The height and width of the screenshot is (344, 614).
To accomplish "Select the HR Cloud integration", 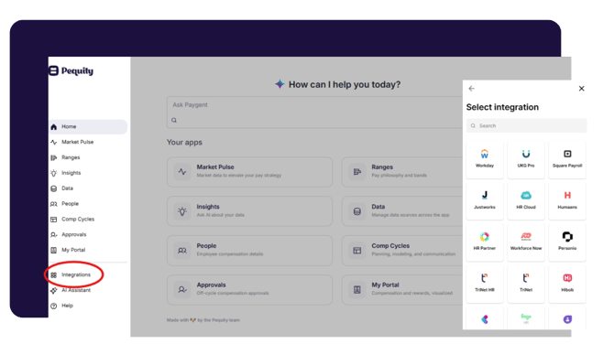I will 526,201.
